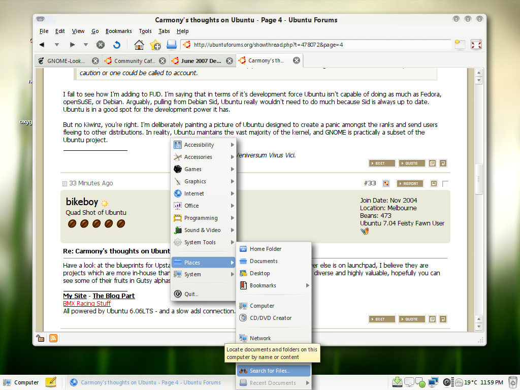This screenshot has height=390, width=520.
Task: Open the weather applet showing 19 °C
Action: (466, 382)
